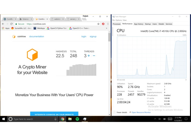Open touch keyboard tray icon

tap(170, 119)
